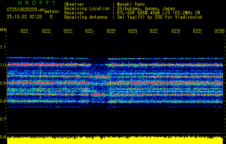Click the word meteor beside the file name
This screenshot has height=144, width=226.
point(52,12)
